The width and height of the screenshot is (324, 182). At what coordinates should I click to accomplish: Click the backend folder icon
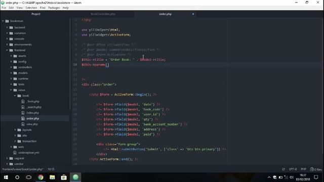pos(11,27)
